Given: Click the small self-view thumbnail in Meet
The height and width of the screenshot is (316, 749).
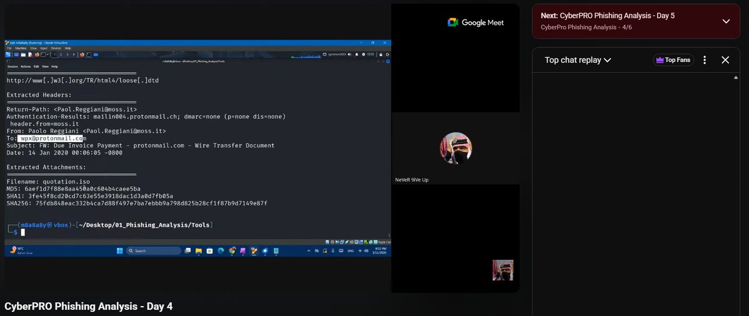Looking at the screenshot, I should (503, 271).
